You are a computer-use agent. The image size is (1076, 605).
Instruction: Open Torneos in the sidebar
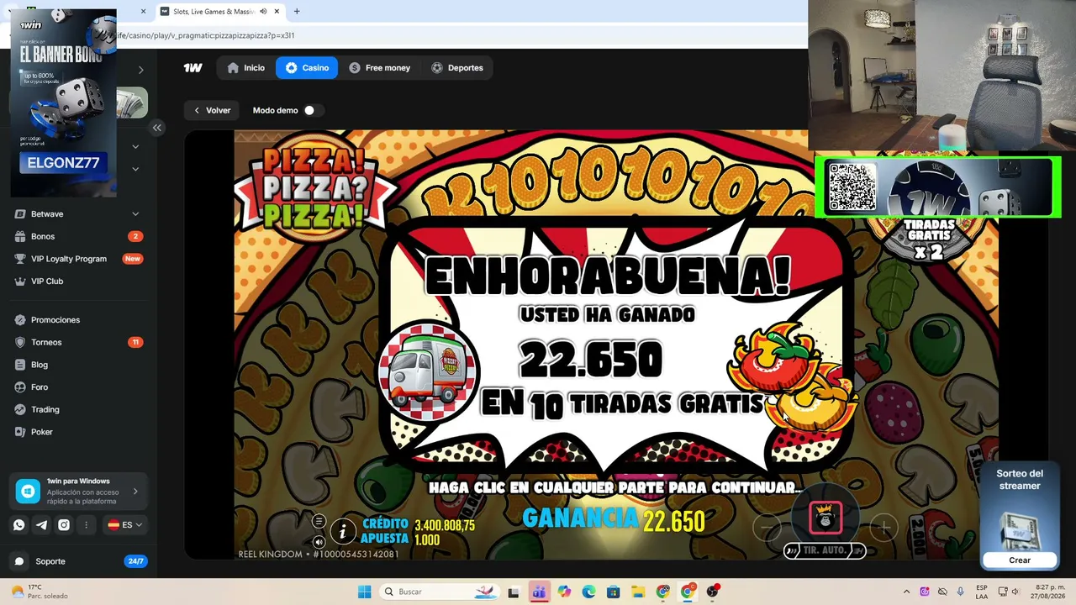pyautogui.click(x=77, y=342)
